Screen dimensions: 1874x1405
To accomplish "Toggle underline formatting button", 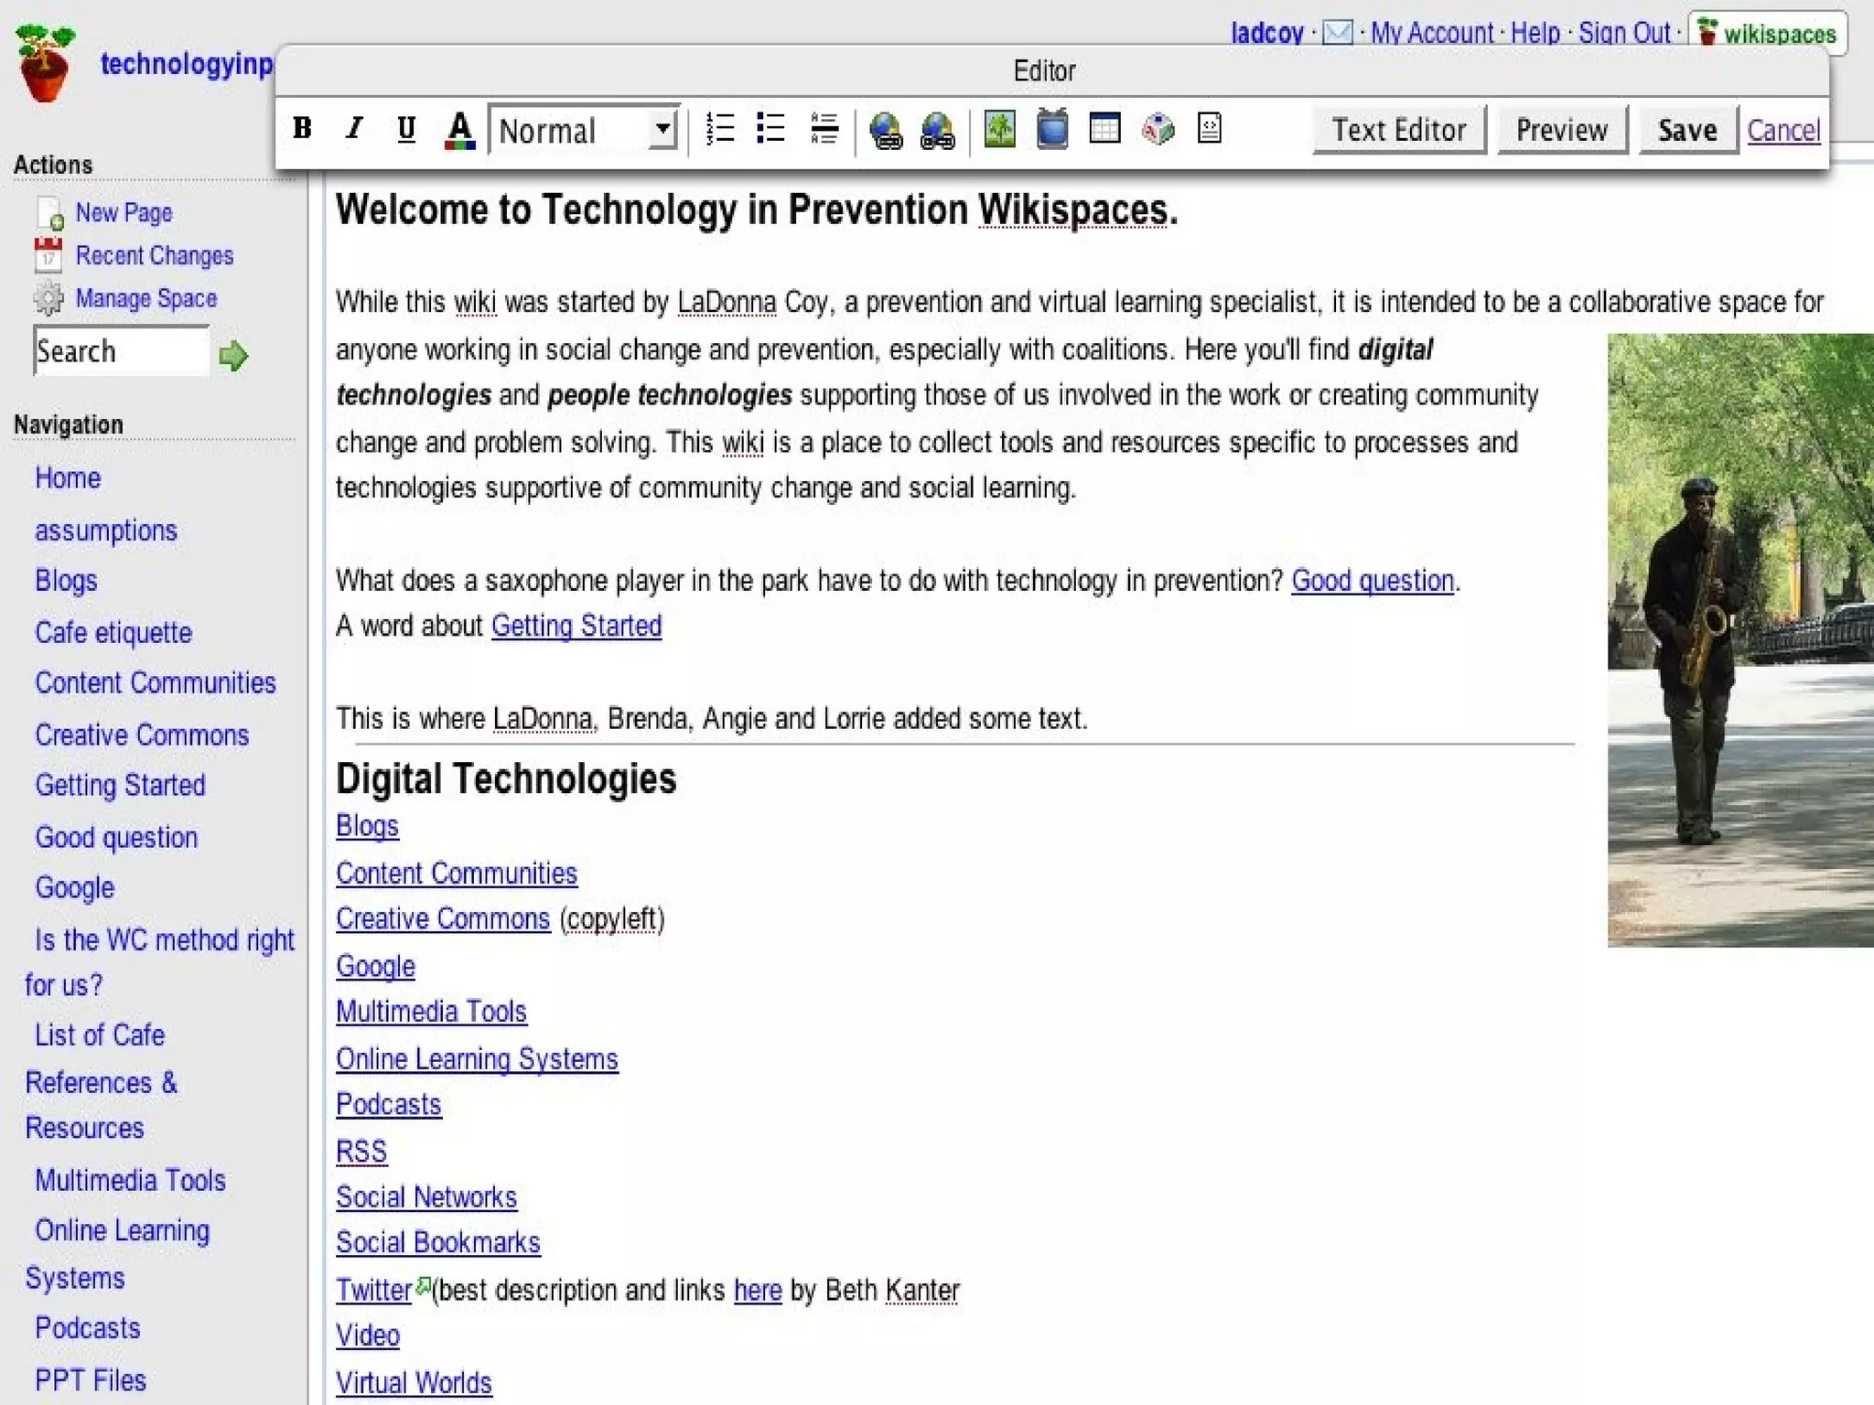I will [406, 129].
